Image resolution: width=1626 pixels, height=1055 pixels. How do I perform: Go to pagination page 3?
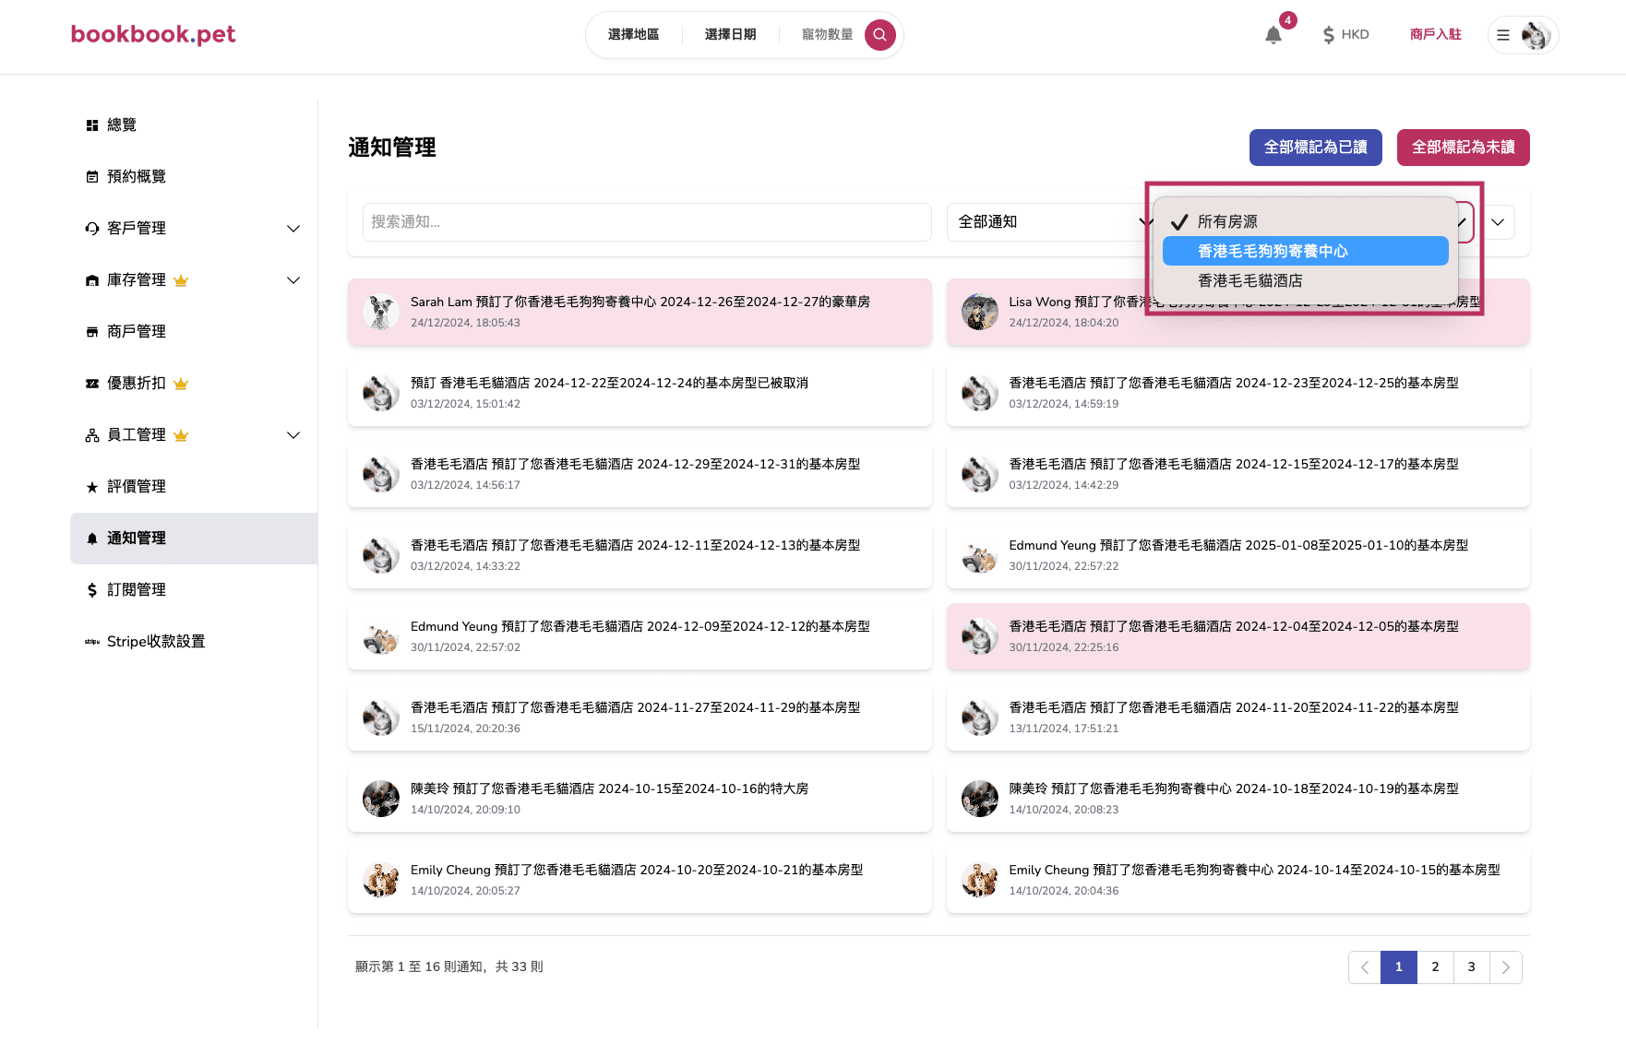[x=1471, y=967]
